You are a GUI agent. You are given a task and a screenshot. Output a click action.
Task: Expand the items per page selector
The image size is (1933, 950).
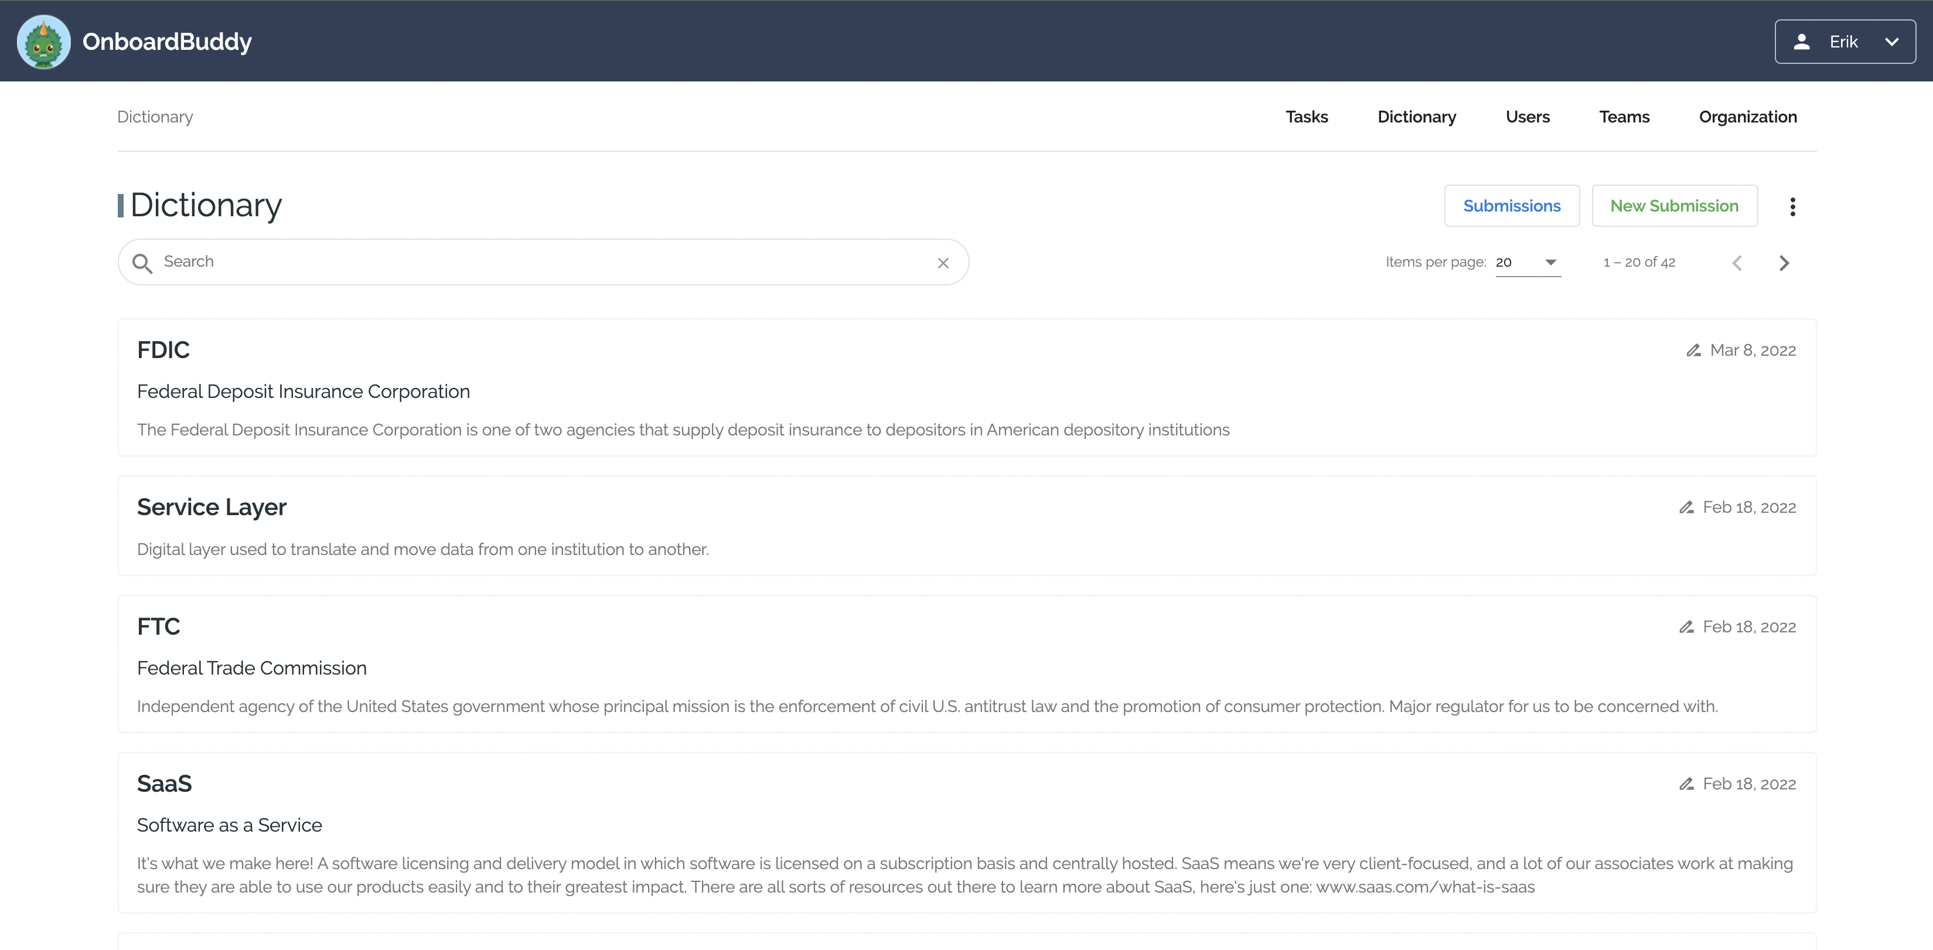coord(1528,262)
